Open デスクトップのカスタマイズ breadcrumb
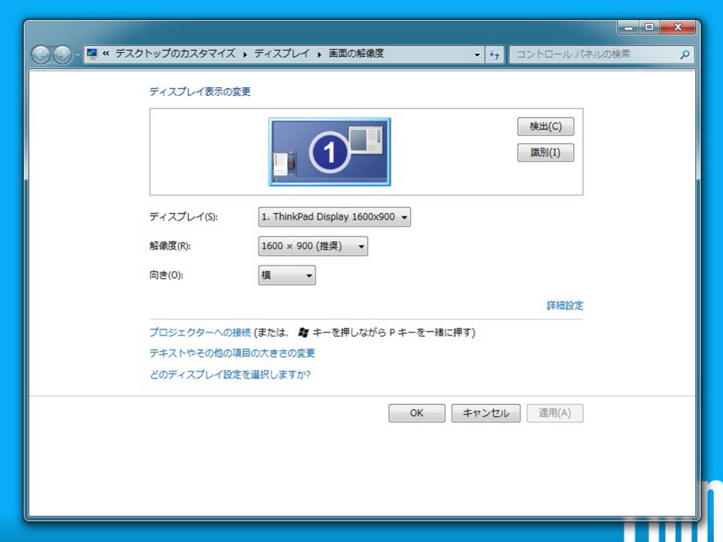 (175, 54)
